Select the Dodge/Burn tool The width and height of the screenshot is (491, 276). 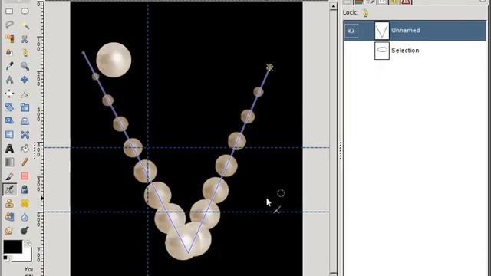tap(25, 231)
